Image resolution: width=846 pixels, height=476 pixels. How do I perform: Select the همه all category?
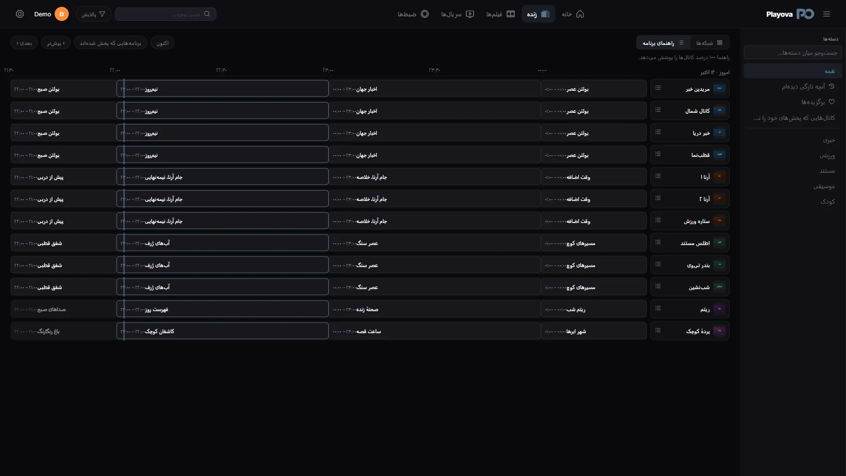click(793, 71)
